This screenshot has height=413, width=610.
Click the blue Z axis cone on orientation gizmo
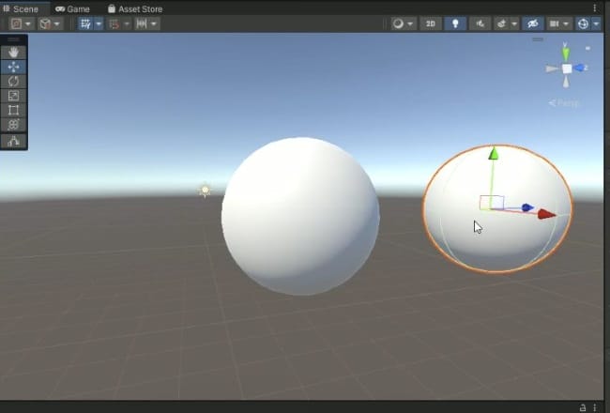(580, 68)
